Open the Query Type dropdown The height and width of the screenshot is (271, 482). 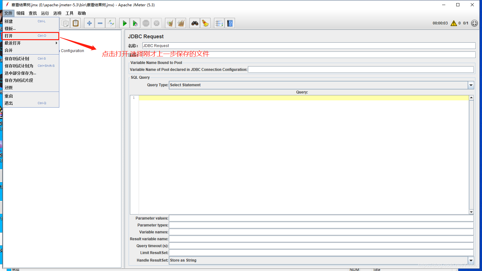pos(471,85)
